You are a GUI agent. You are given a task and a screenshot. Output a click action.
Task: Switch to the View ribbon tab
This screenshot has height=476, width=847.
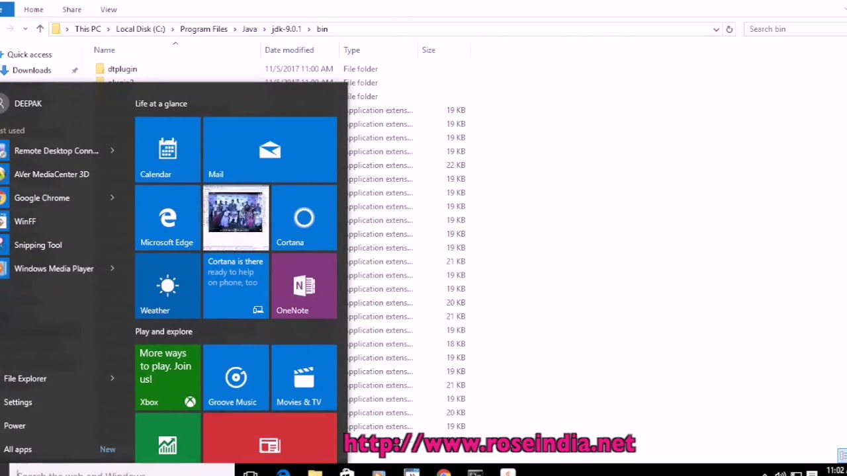click(x=109, y=9)
